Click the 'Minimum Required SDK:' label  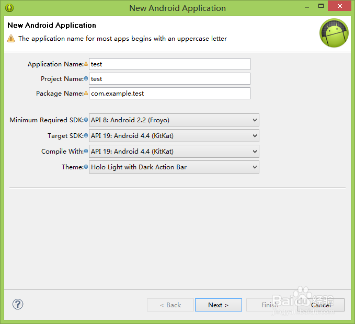(47, 120)
